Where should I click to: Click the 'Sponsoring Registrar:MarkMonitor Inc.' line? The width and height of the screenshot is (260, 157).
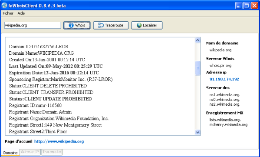[x=61, y=79]
